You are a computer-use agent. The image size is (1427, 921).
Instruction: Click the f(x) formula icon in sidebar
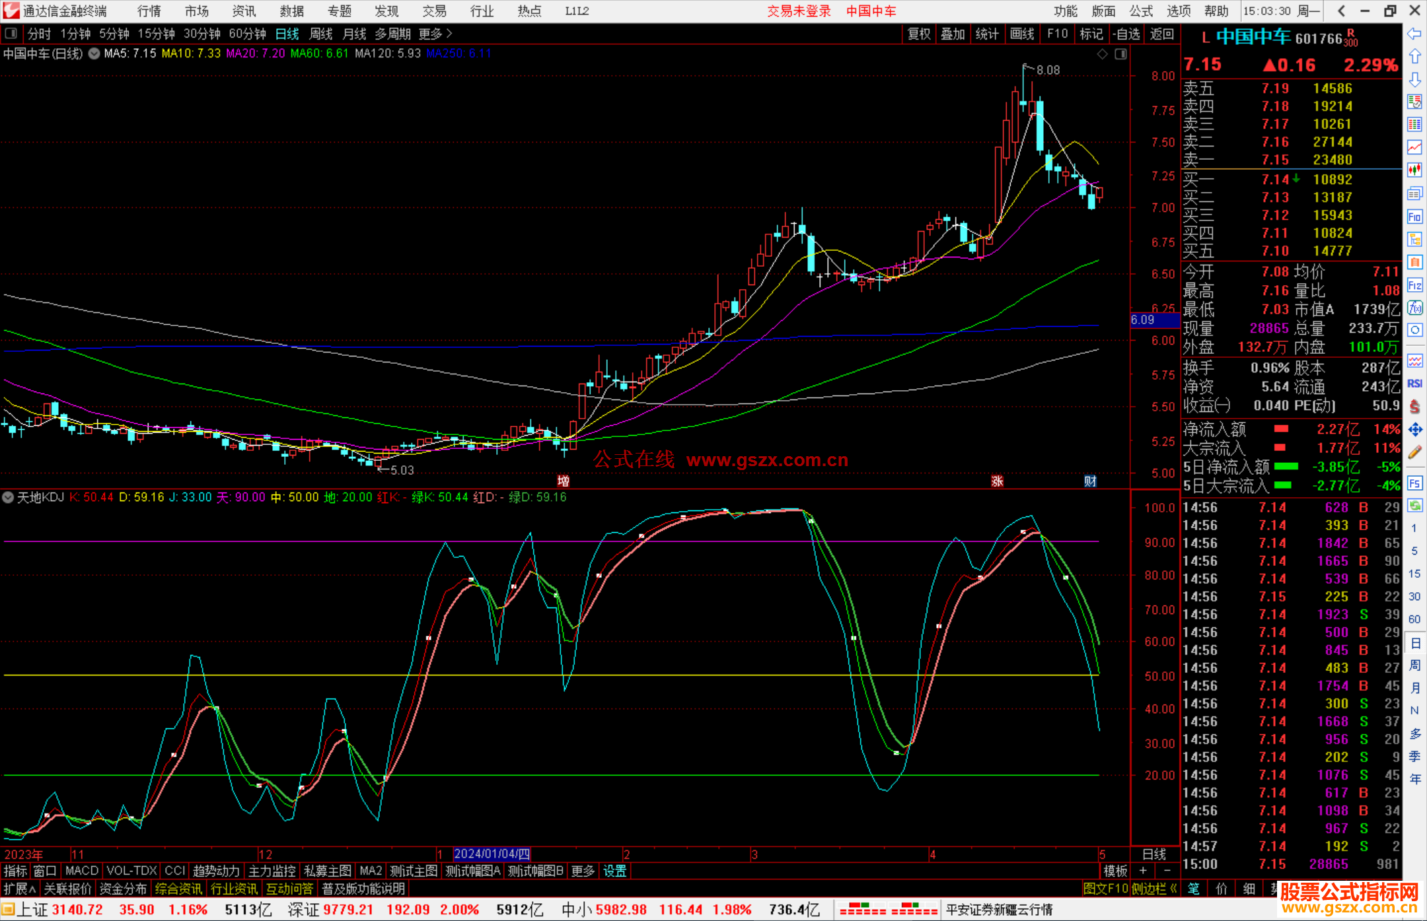(1414, 308)
